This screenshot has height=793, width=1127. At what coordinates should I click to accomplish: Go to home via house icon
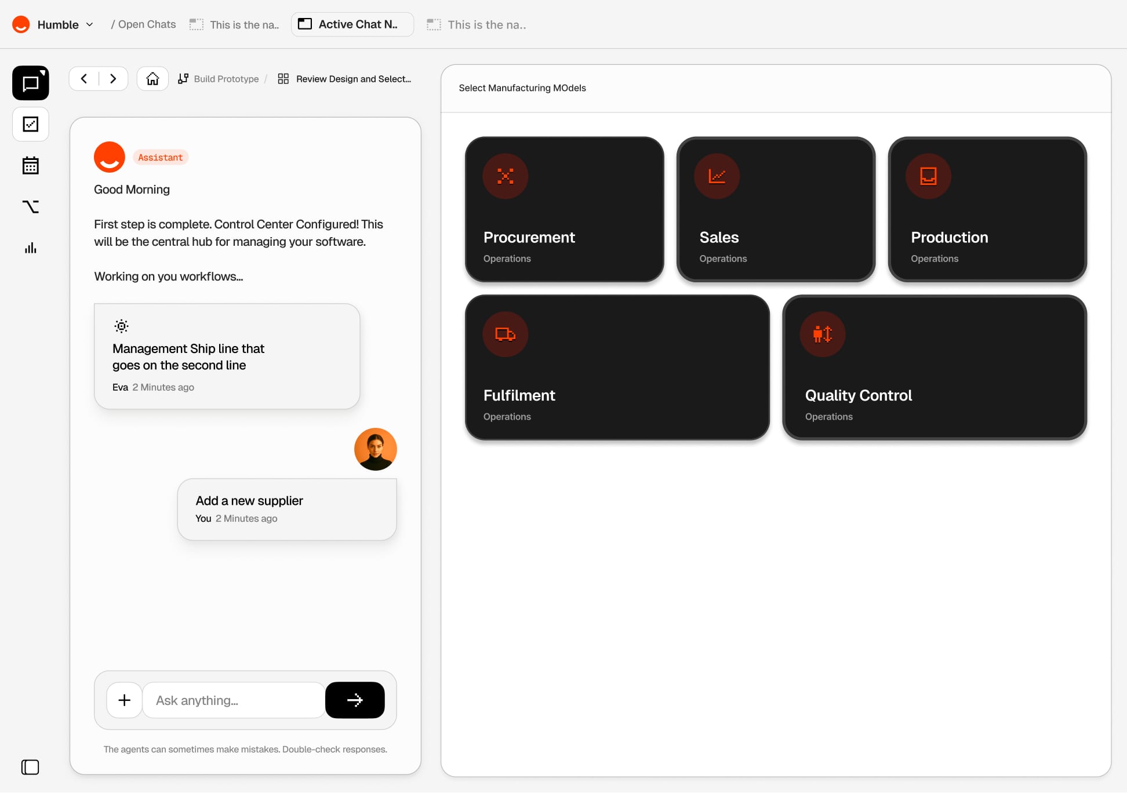coord(152,79)
